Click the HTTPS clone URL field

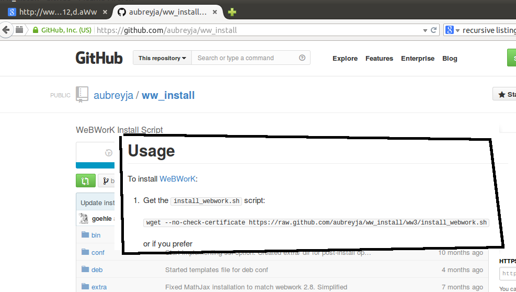point(508,274)
